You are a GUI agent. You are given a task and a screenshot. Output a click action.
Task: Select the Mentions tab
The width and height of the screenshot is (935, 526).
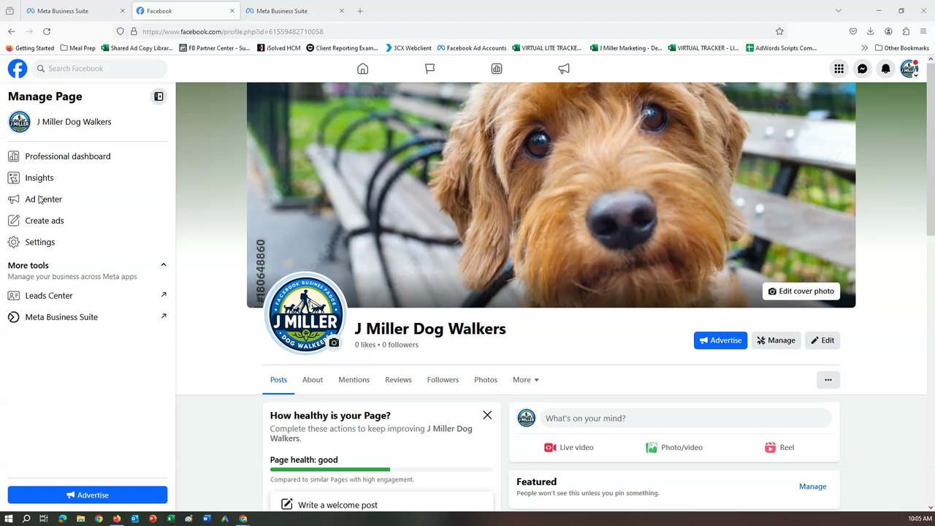(354, 380)
